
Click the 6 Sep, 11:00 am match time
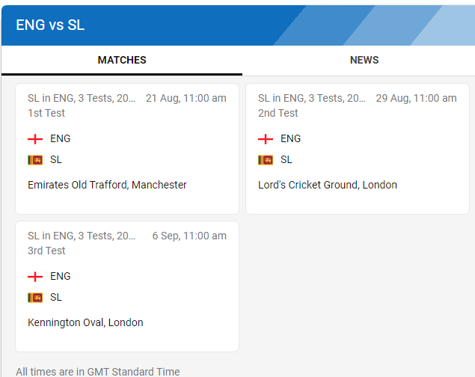click(x=189, y=236)
